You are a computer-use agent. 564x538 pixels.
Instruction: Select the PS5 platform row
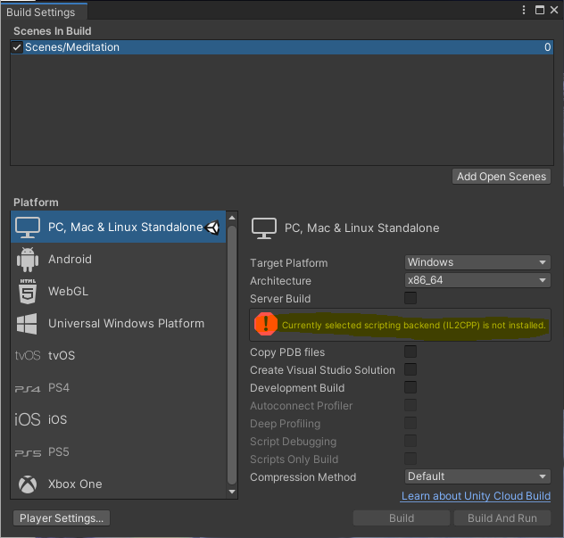[119, 451]
